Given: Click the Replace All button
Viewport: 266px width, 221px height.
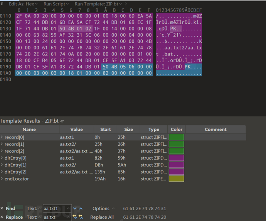Looking at the screenshot, I should [x=103, y=217].
